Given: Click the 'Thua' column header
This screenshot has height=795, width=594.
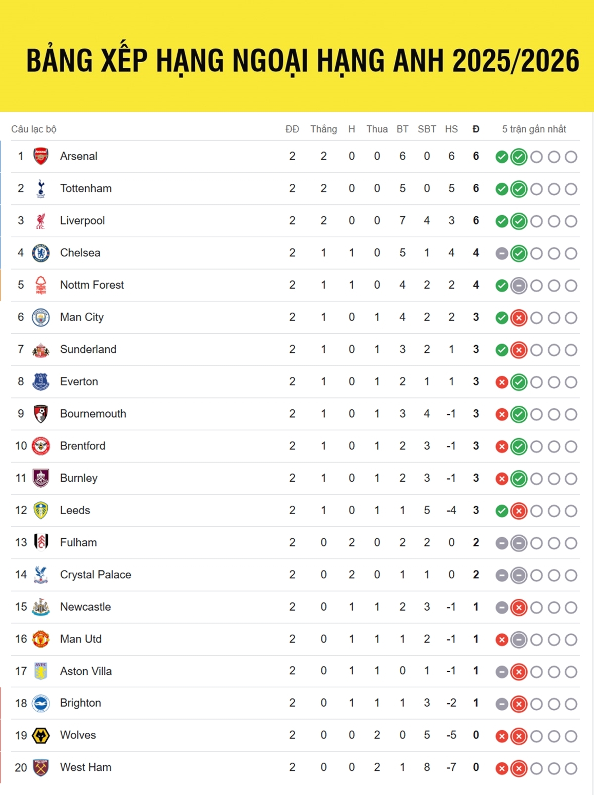Looking at the screenshot, I should pyautogui.click(x=377, y=129).
